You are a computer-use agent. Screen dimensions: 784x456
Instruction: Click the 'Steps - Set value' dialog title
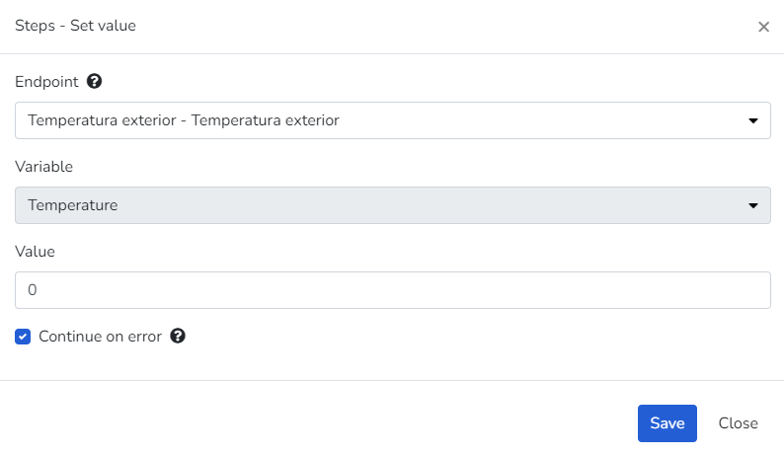click(x=75, y=26)
